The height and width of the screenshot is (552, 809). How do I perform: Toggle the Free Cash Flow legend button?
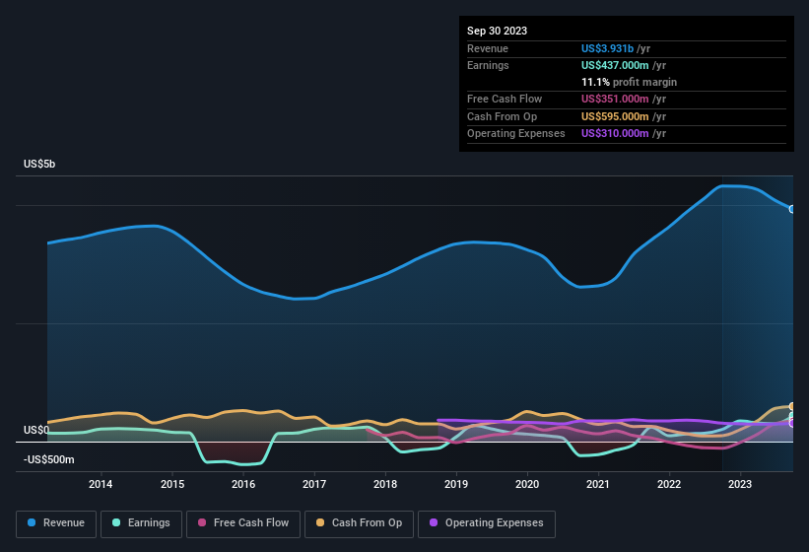[243, 523]
